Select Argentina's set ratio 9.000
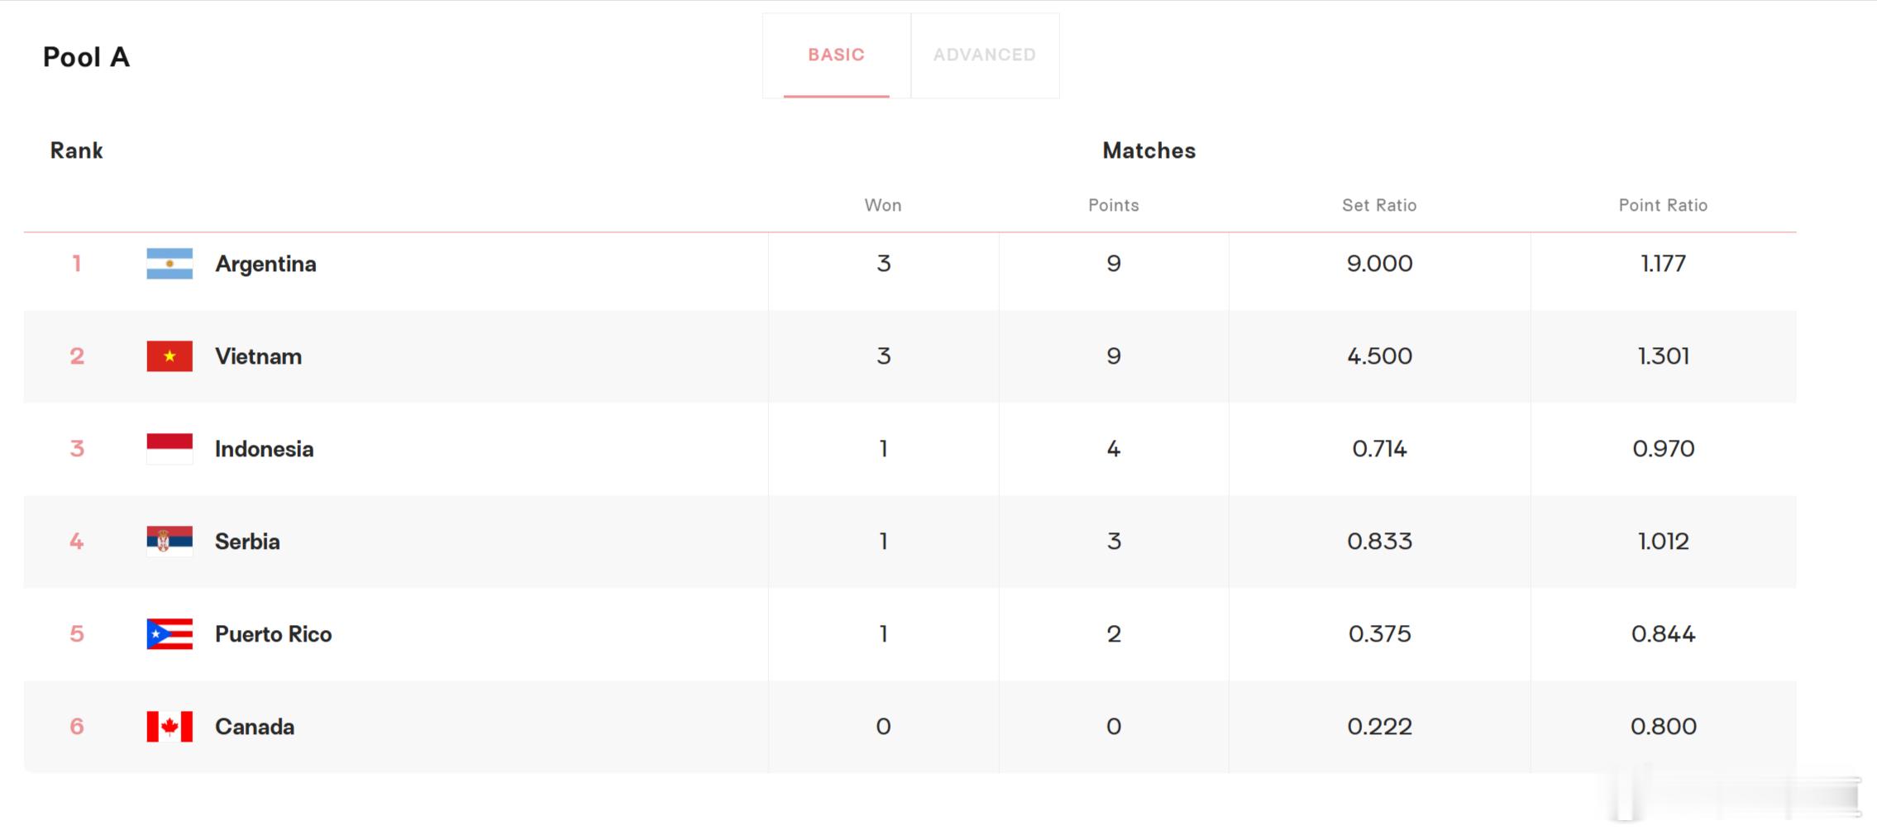Screen dimensions: 1877x840 point(1379,264)
